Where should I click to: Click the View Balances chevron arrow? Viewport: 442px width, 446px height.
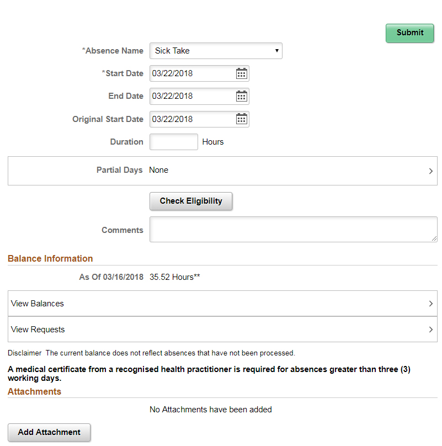click(x=431, y=304)
